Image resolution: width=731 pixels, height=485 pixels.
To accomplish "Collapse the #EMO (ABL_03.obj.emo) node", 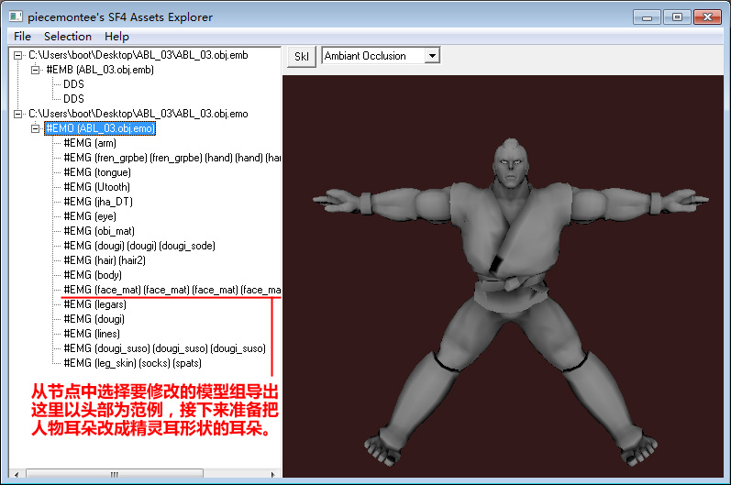I will coord(36,128).
